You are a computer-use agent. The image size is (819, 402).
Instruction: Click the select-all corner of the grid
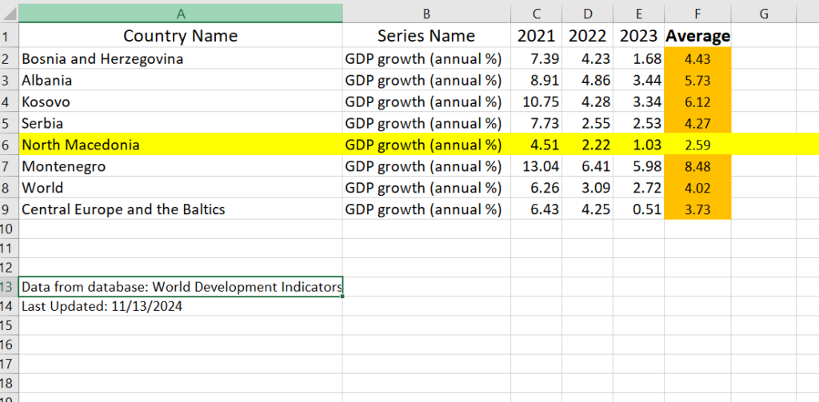(8, 13)
